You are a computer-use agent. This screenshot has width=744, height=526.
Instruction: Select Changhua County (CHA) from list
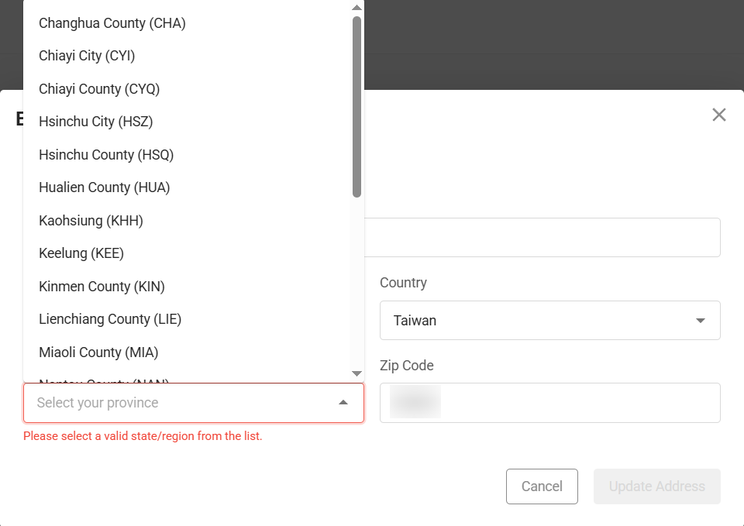coord(112,23)
